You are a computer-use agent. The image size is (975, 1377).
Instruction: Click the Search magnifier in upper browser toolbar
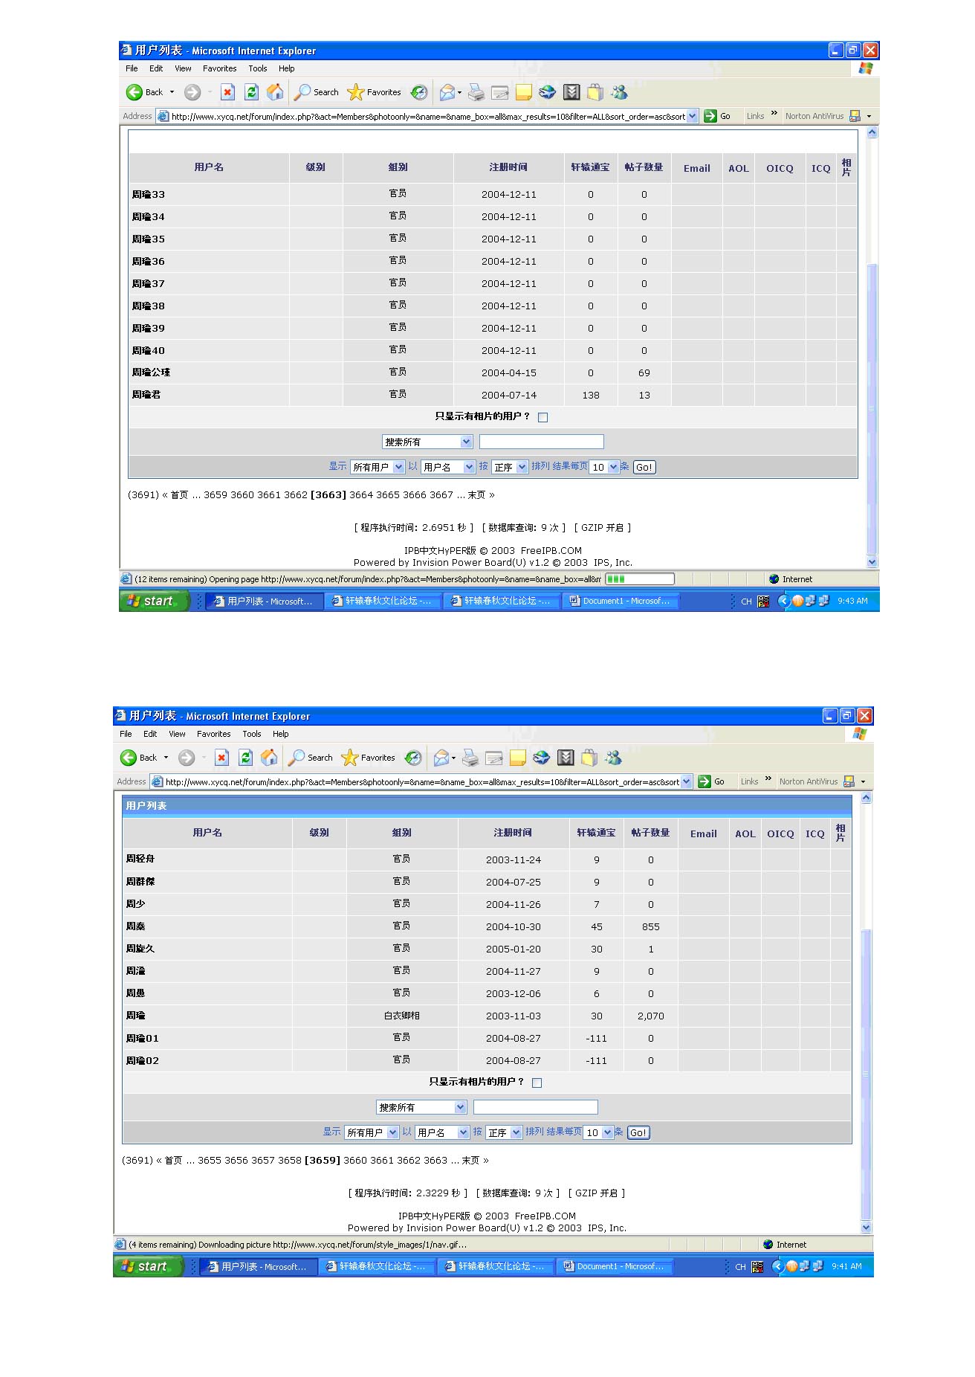(x=302, y=92)
